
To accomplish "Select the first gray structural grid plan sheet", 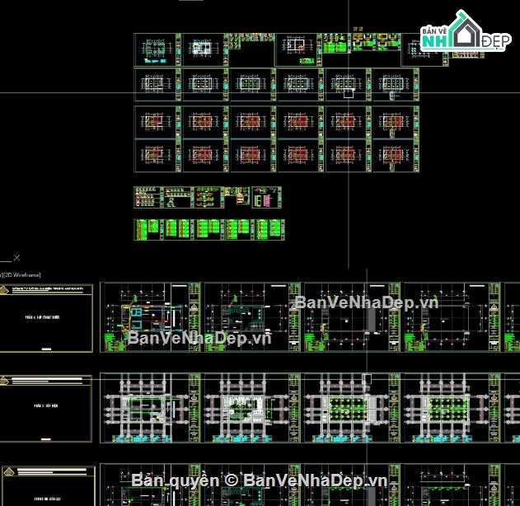I will [x=151, y=407].
